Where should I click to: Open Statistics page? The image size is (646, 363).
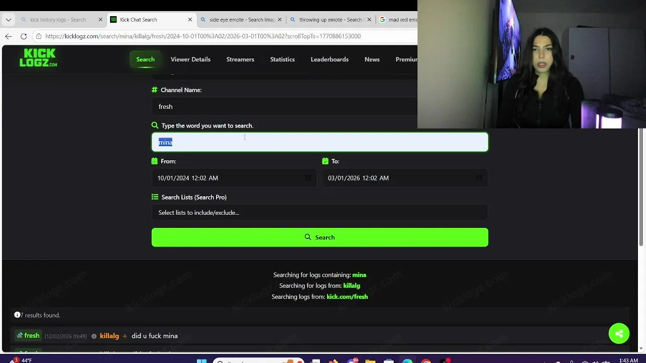pyautogui.click(x=282, y=59)
